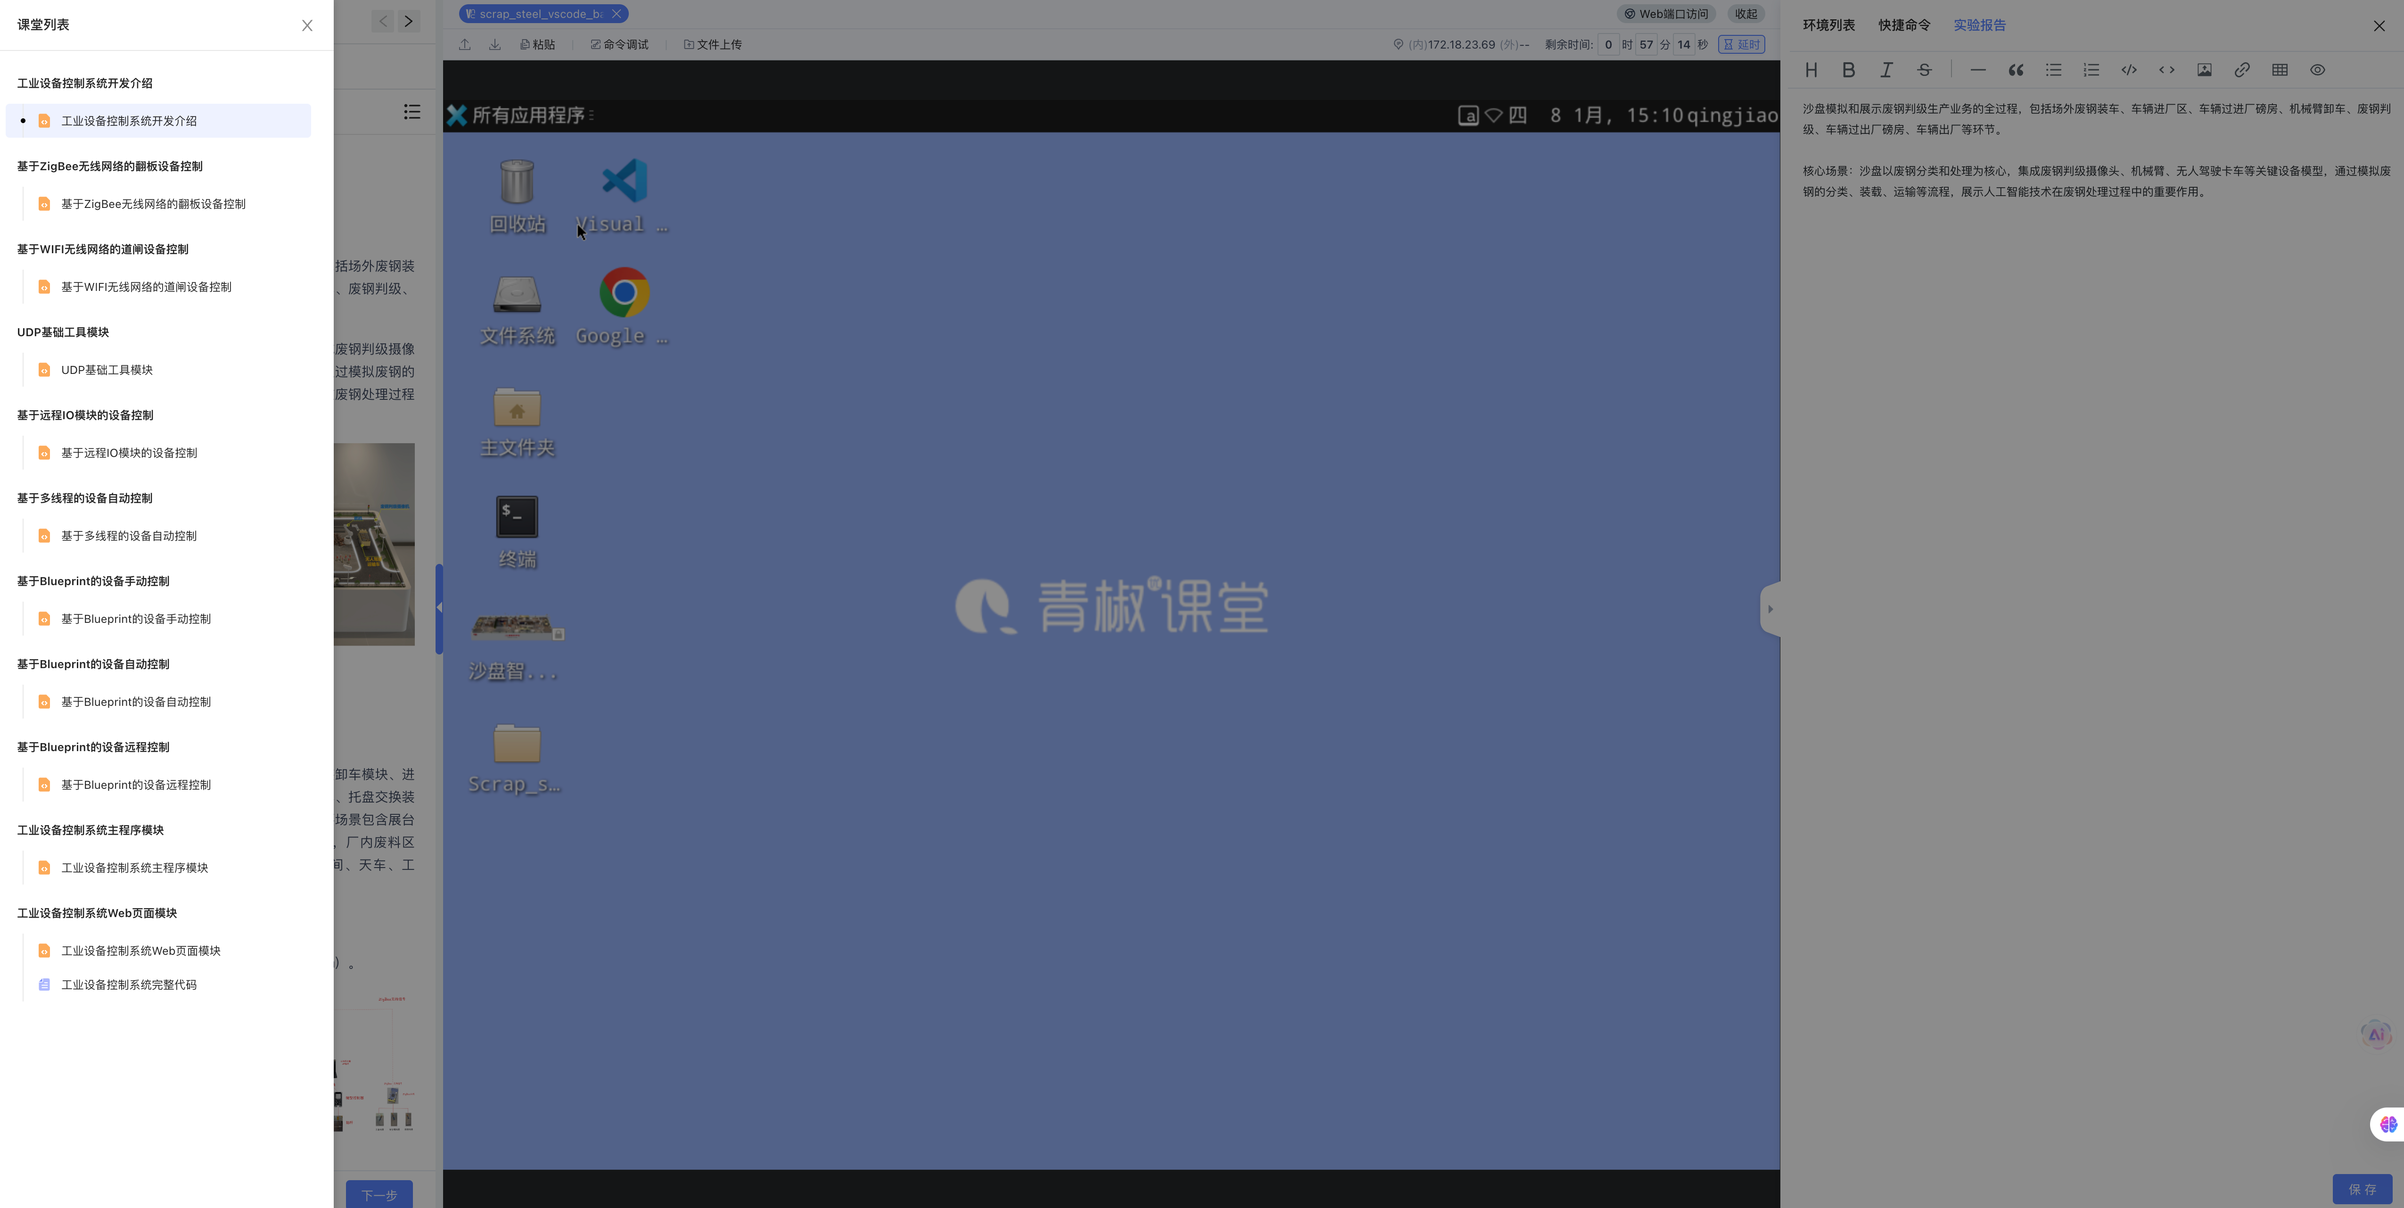Screen dimensions: 2404x1208
Task: Toggle italic formatting in the editor toolbar
Action: click(x=1886, y=70)
